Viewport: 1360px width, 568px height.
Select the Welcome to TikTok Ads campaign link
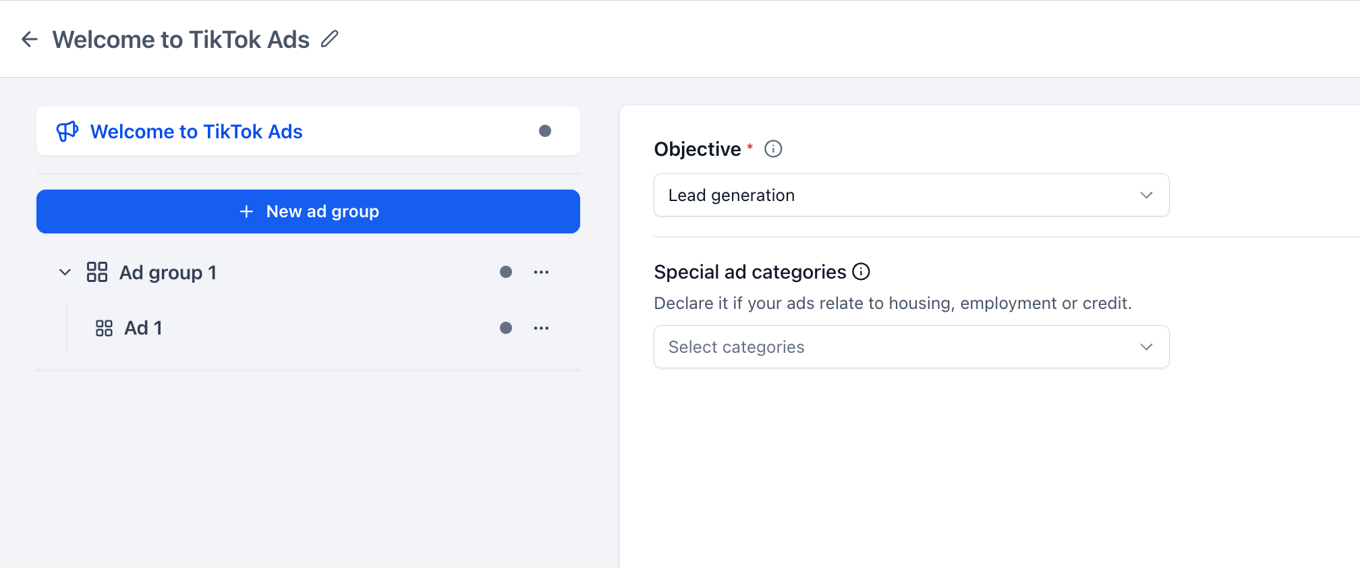click(x=196, y=132)
